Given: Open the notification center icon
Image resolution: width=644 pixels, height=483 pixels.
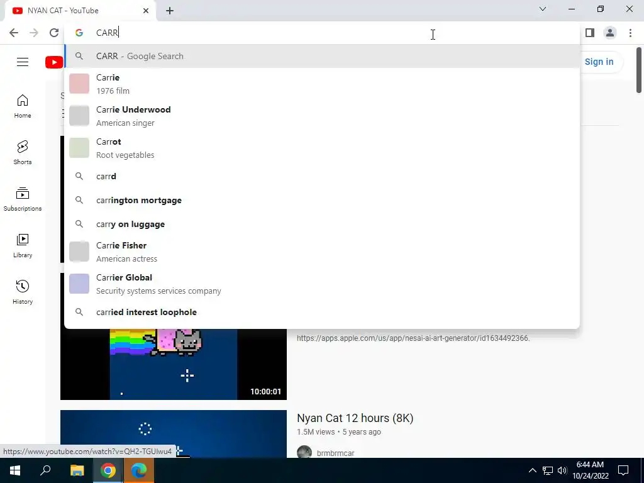Looking at the screenshot, I should pyautogui.click(x=623, y=470).
